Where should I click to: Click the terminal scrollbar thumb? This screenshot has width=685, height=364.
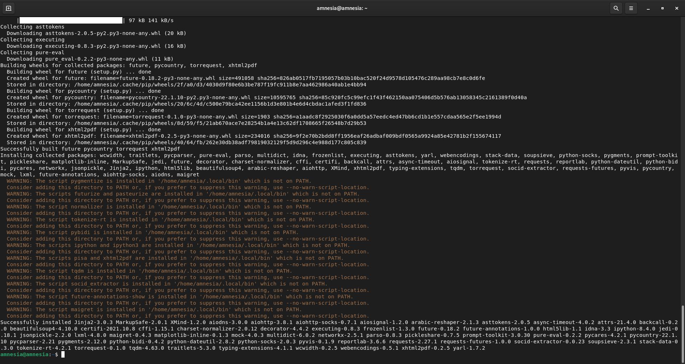[683, 334]
